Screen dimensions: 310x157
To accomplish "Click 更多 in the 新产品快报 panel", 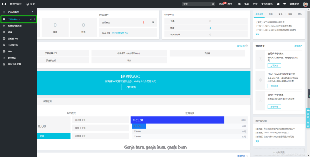I will click(257, 141).
